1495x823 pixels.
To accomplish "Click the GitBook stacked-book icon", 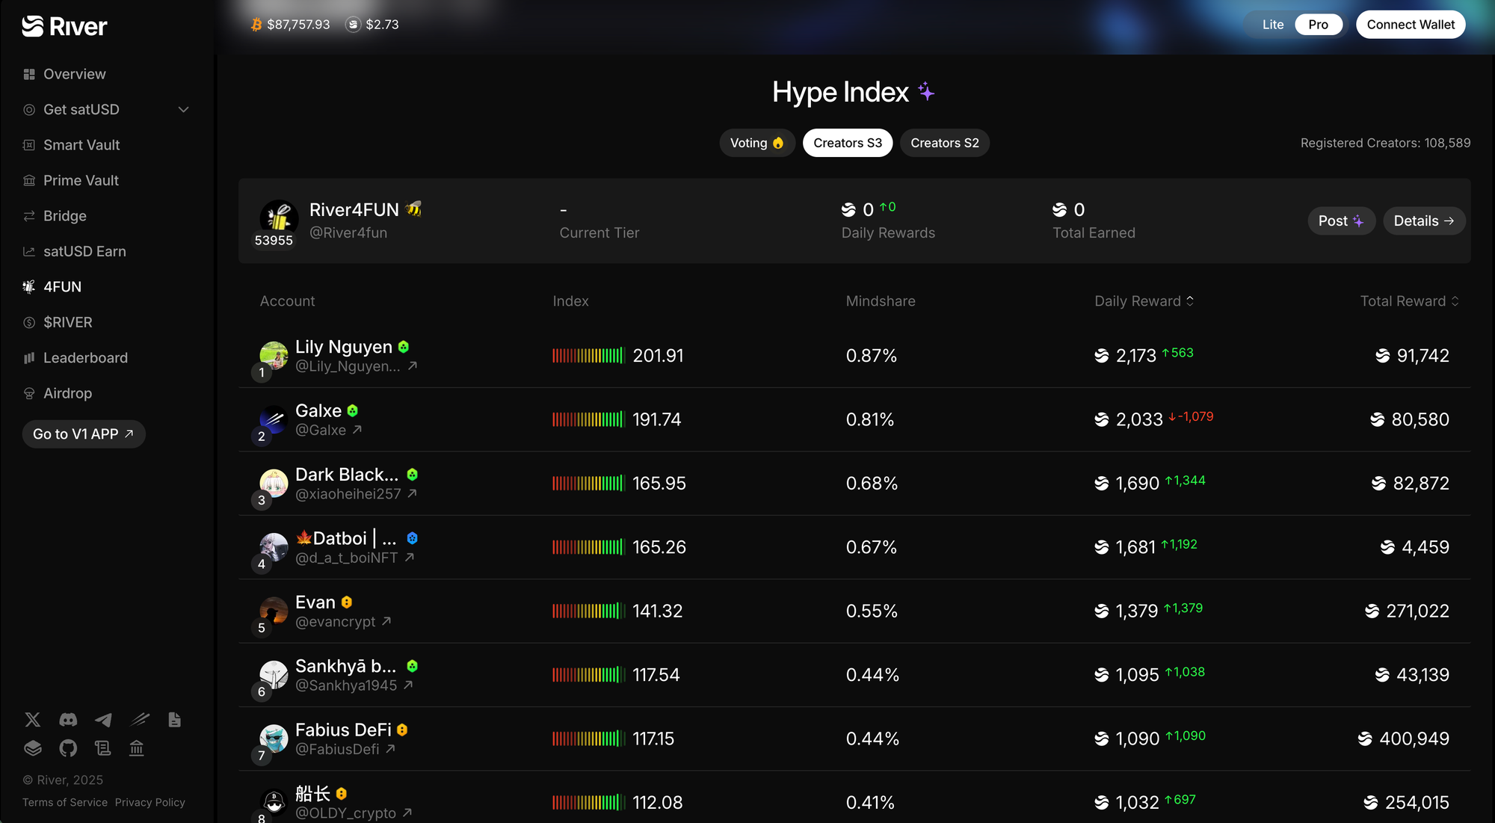I will click(x=32, y=748).
